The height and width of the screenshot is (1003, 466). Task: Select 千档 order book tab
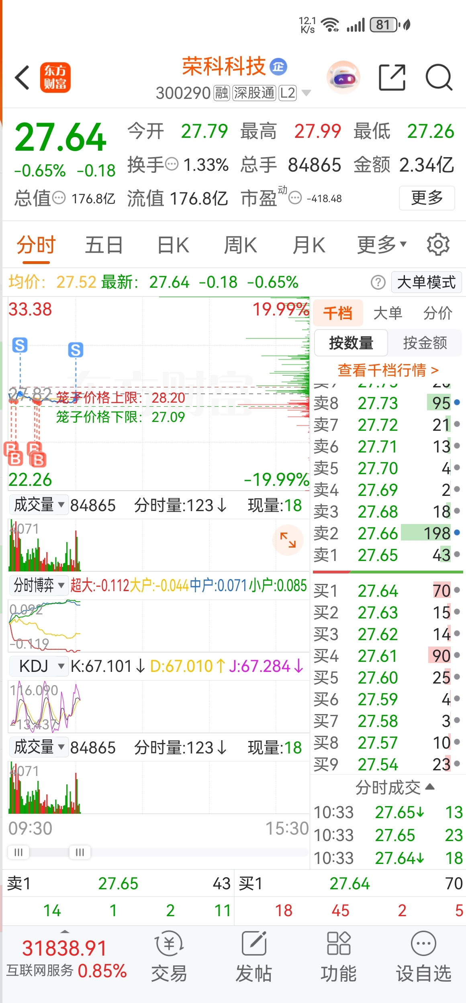point(338,313)
